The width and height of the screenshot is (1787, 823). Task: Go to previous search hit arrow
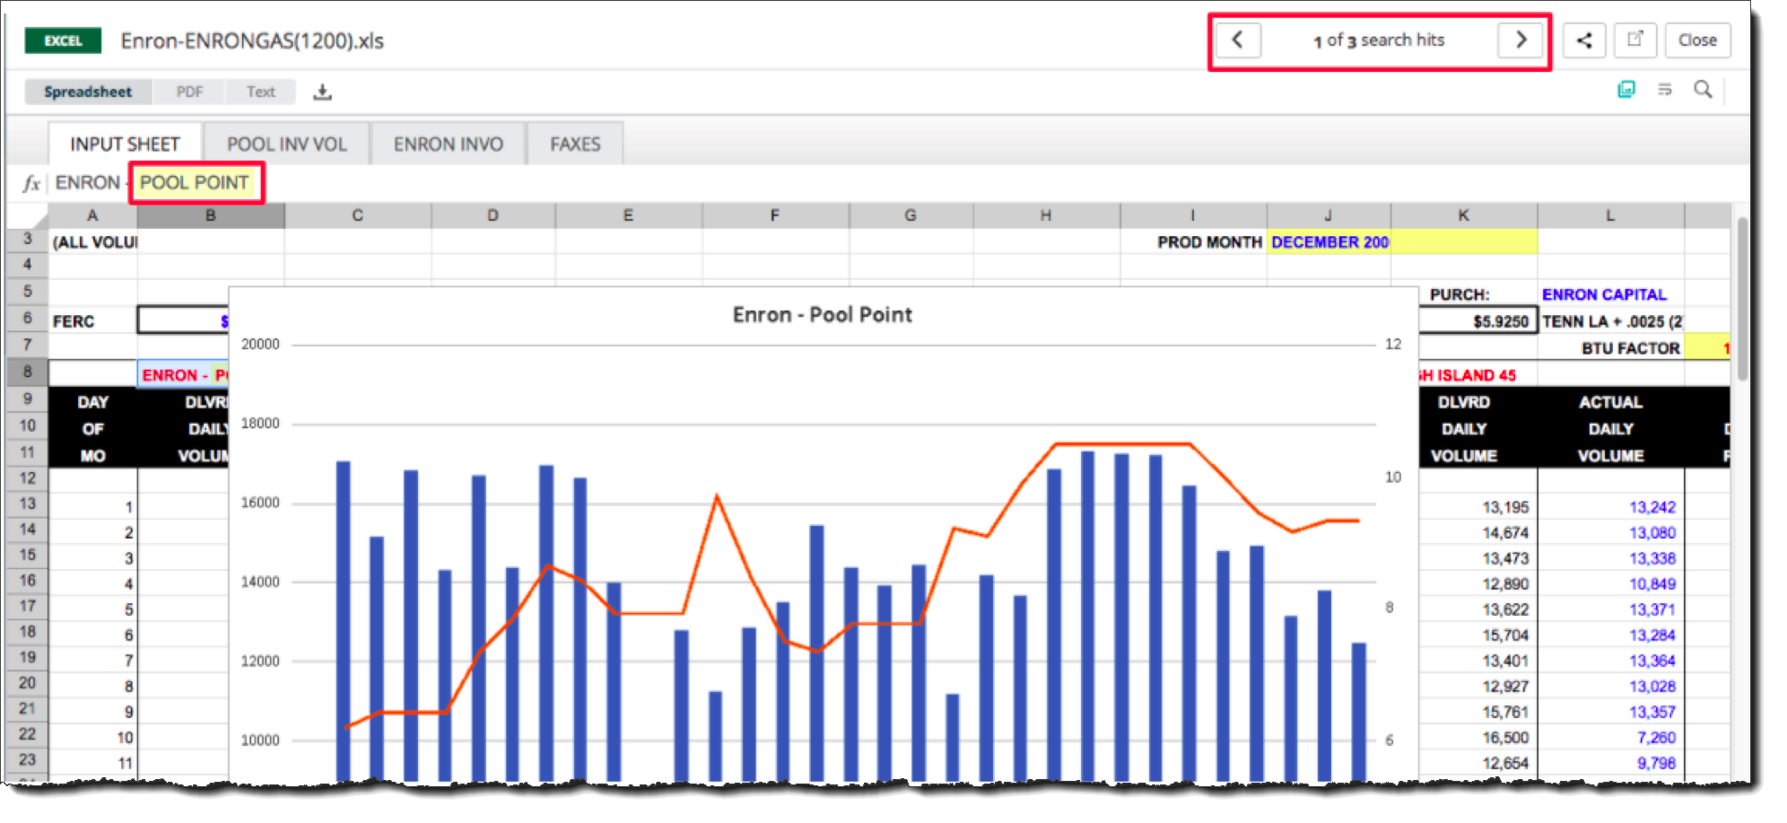tap(1238, 39)
